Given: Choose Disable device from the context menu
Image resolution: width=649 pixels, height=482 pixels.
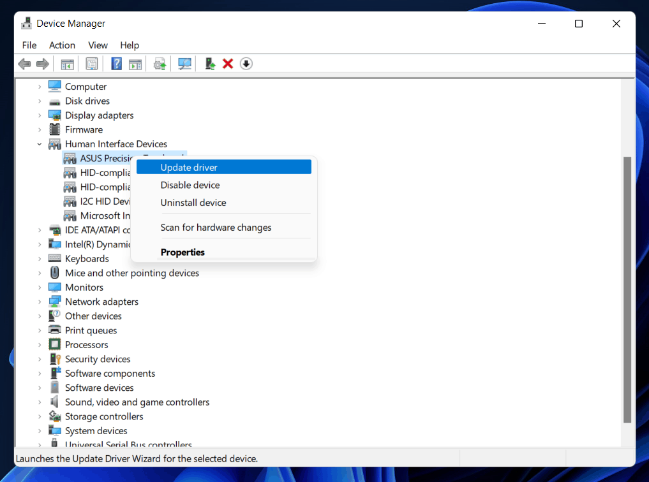Looking at the screenshot, I should pos(190,185).
